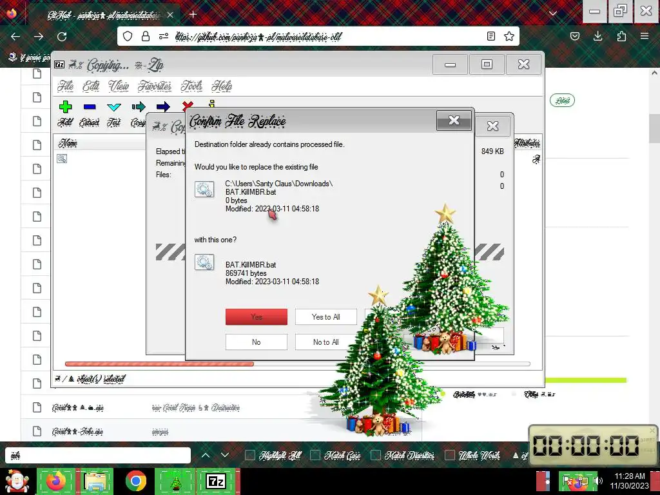Close the Confirm File Replace dialog
This screenshot has height=495, width=660.
(x=454, y=121)
